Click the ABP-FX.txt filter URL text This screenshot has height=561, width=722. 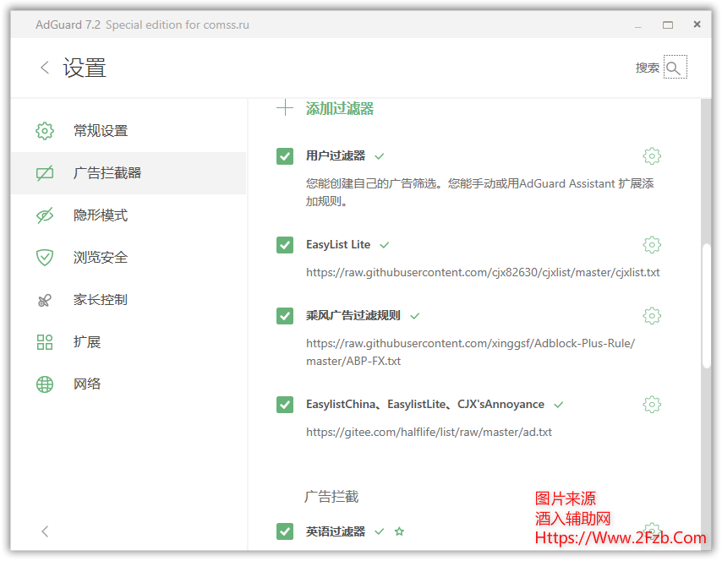point(471,352)
